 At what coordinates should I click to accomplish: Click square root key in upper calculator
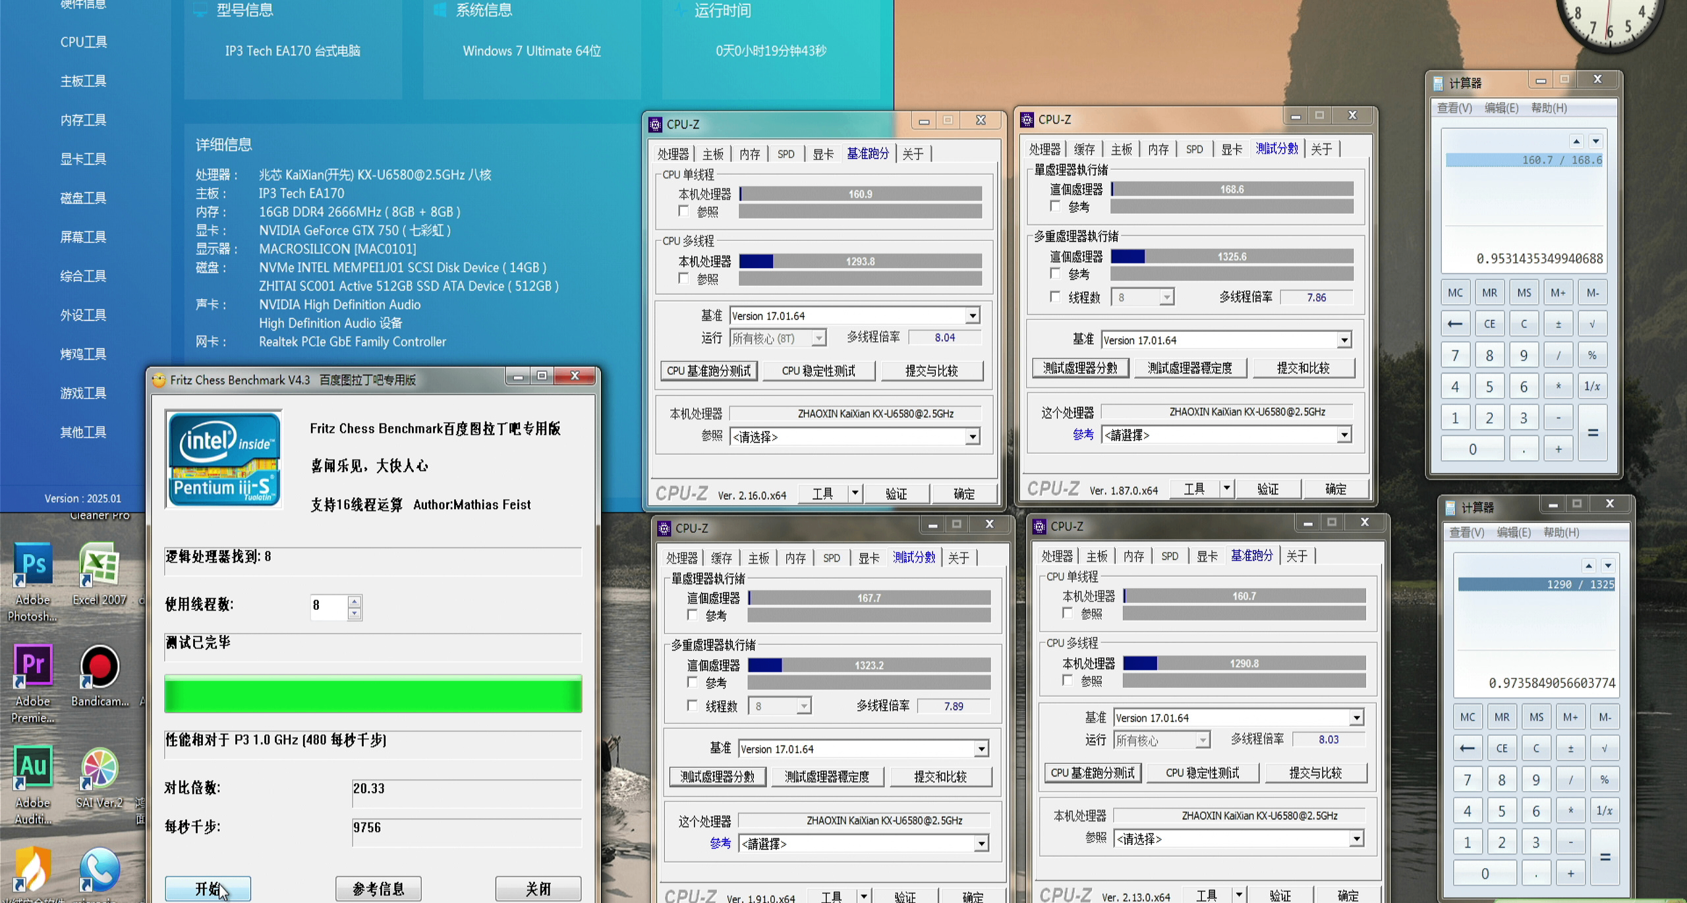(1592, 324)
